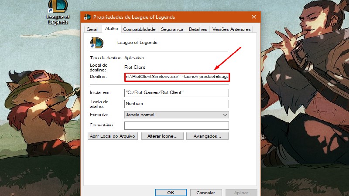Screen dimensions: 349x196
Task: Switch to the Geral tab
Action: point(92,29)
